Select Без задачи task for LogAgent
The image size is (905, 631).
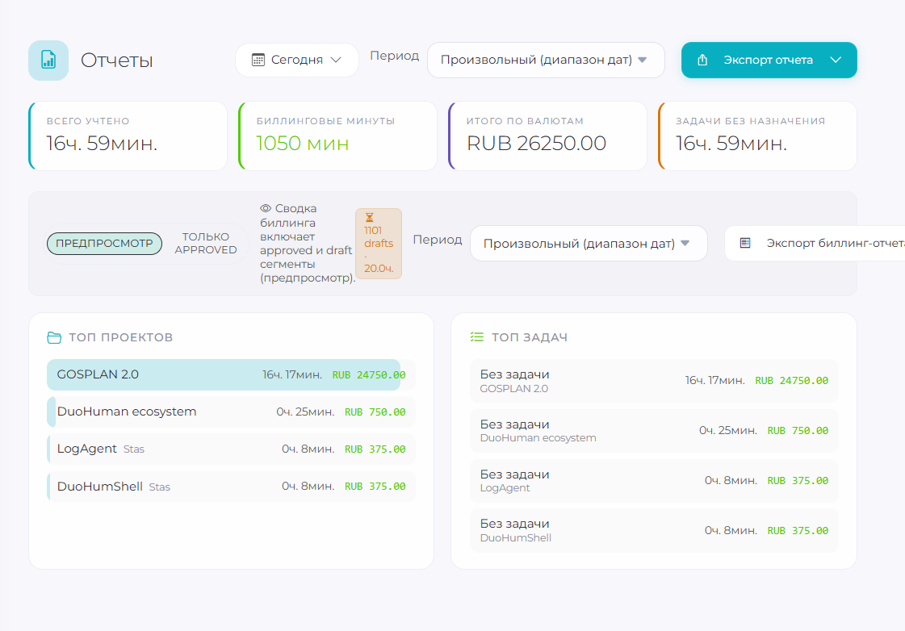pos(654,480)
